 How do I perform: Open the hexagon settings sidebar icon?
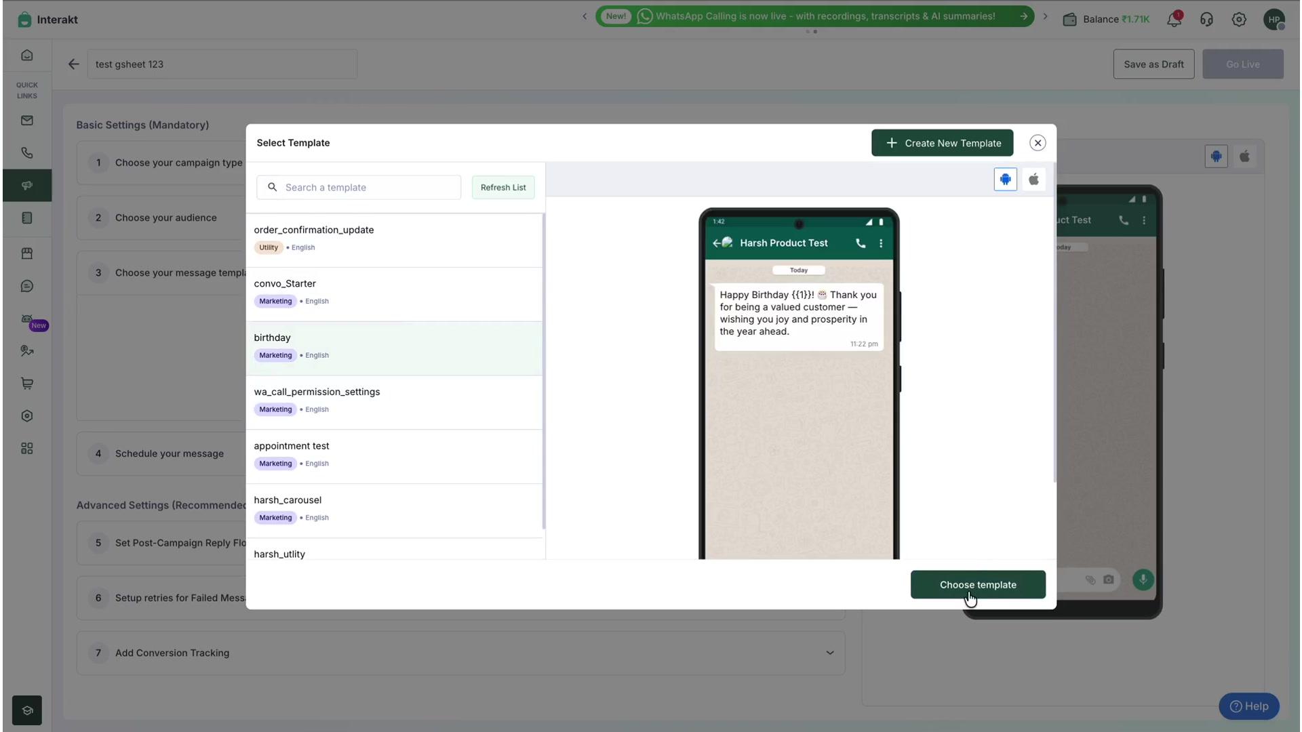[x=27, y=416]
